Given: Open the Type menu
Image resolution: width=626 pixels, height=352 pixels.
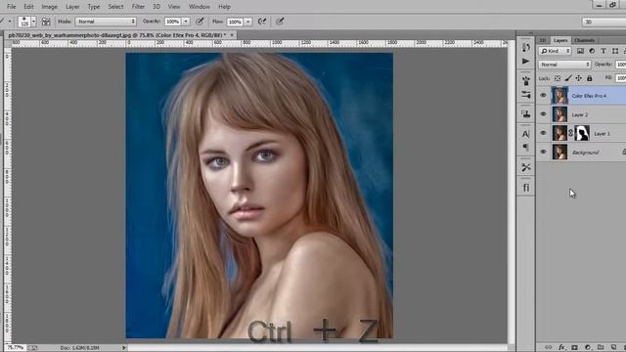Looking at the screenshot, I should tap(94, 7).
